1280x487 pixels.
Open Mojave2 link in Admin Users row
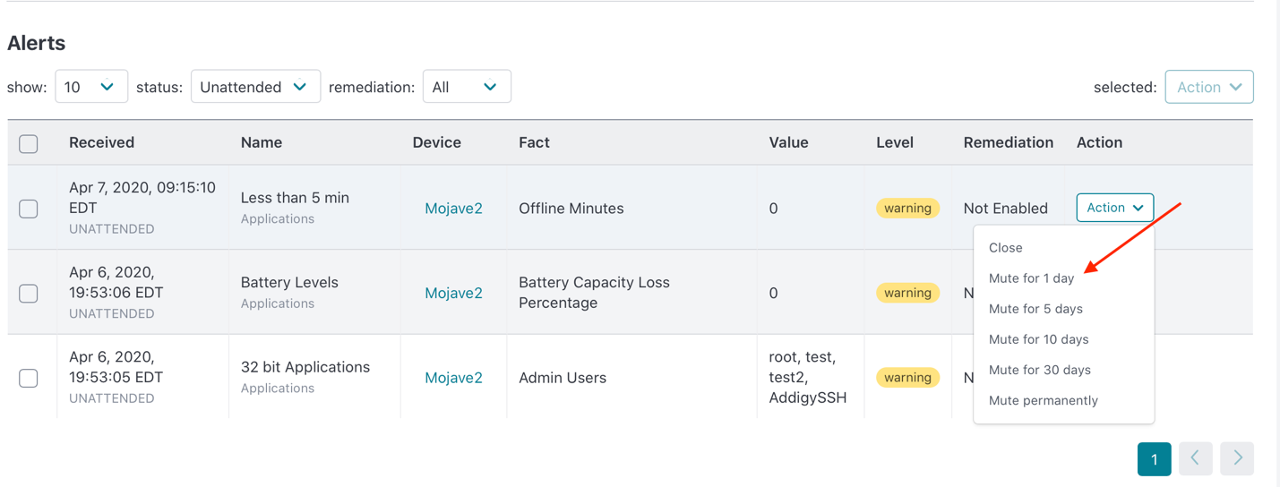coord(453,378)
